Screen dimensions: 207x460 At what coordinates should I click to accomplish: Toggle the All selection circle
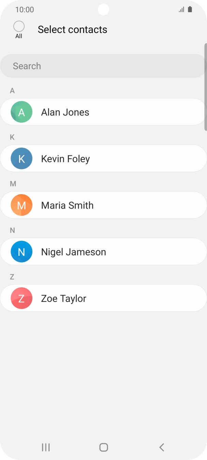pyautogui.click(x=19, y=27)
